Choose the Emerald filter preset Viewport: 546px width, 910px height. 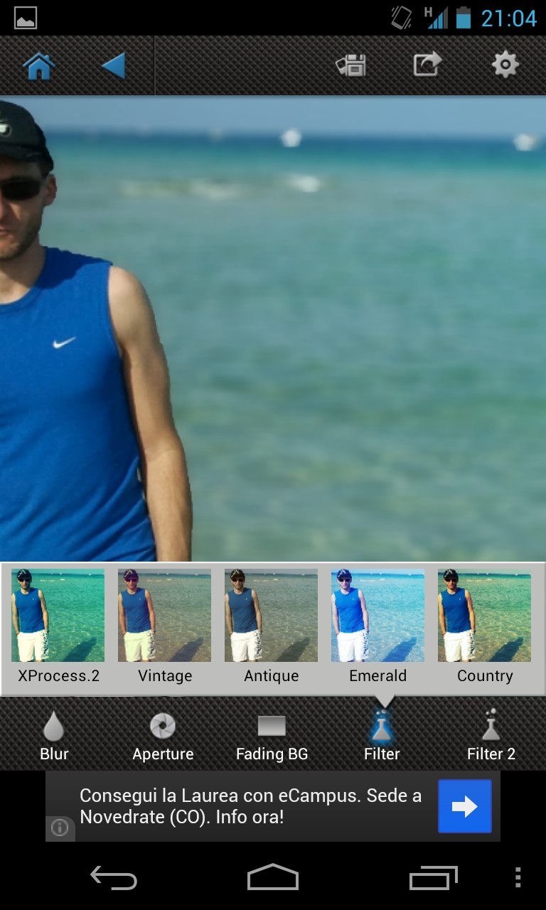[378, 616]
